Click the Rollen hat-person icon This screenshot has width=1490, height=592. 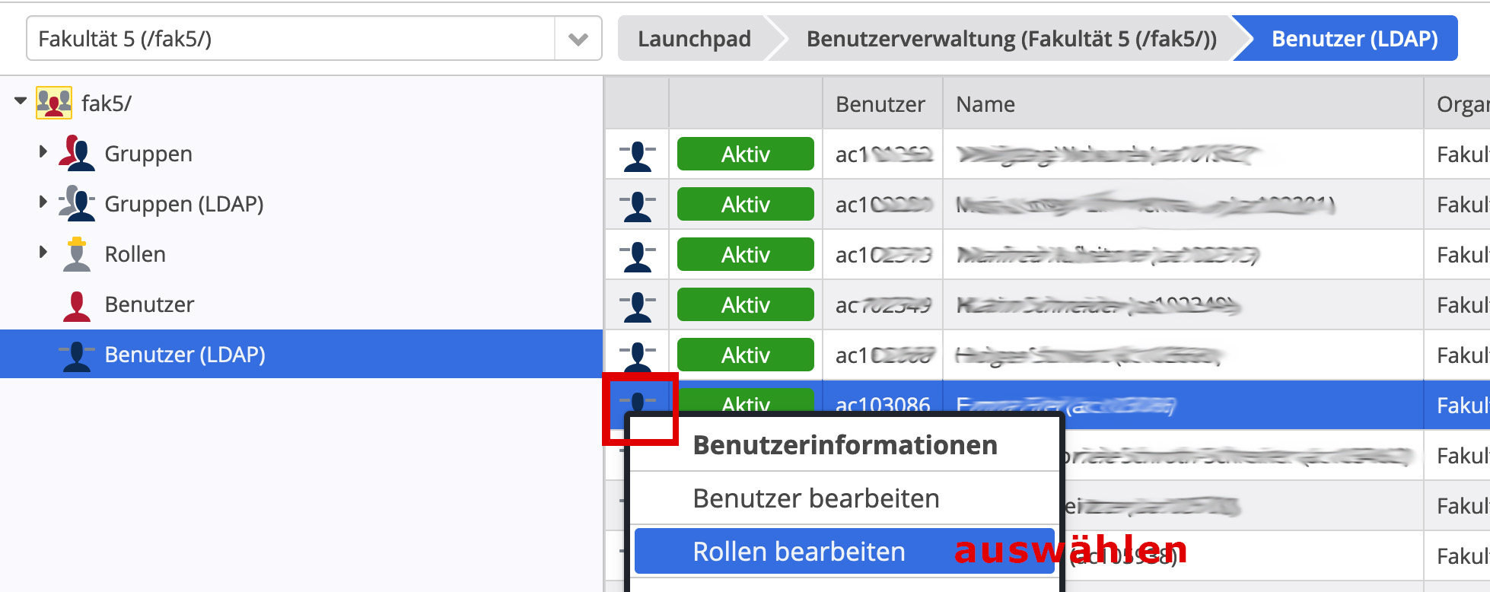click(77, 254)
